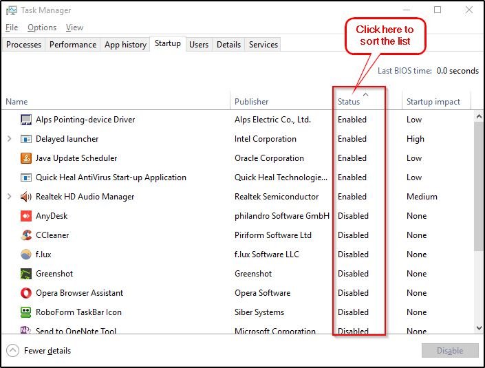Sort list by Status column header
The width and height of the screenshot is (485, 368).
349,102
